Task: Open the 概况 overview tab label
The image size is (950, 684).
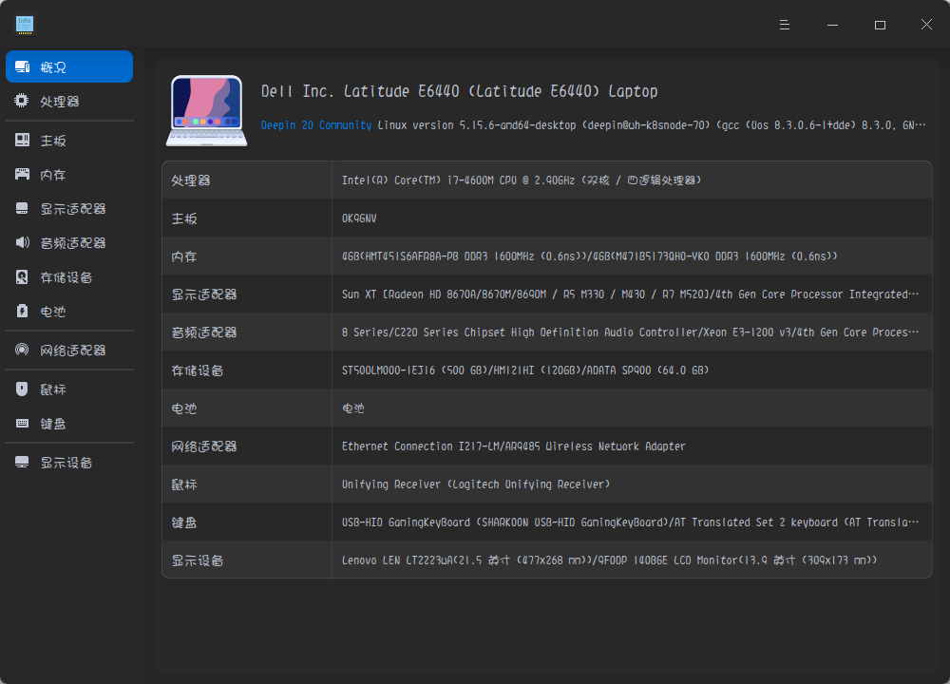Action: (x=53, y=67)
